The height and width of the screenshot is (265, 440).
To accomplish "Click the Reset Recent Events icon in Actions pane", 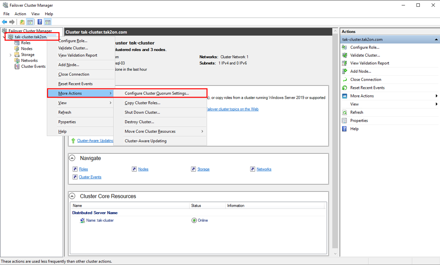I will coord(345,88).
